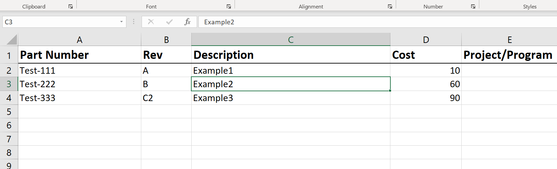Click the cell with Rev value C2

166,98
